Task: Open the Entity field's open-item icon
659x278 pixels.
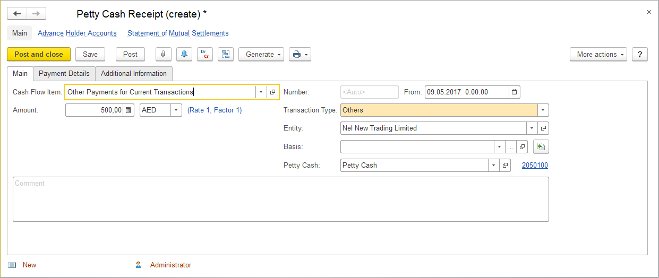Action: coord(543,128)
